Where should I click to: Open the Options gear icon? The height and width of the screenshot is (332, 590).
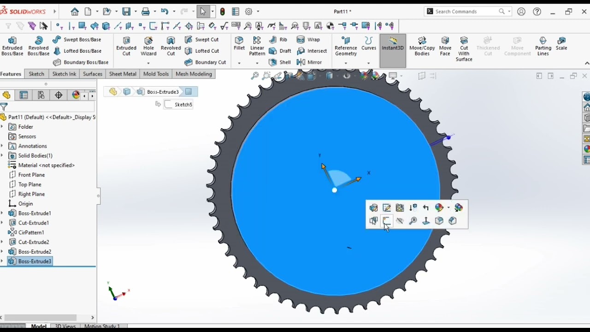coord(249,12)
